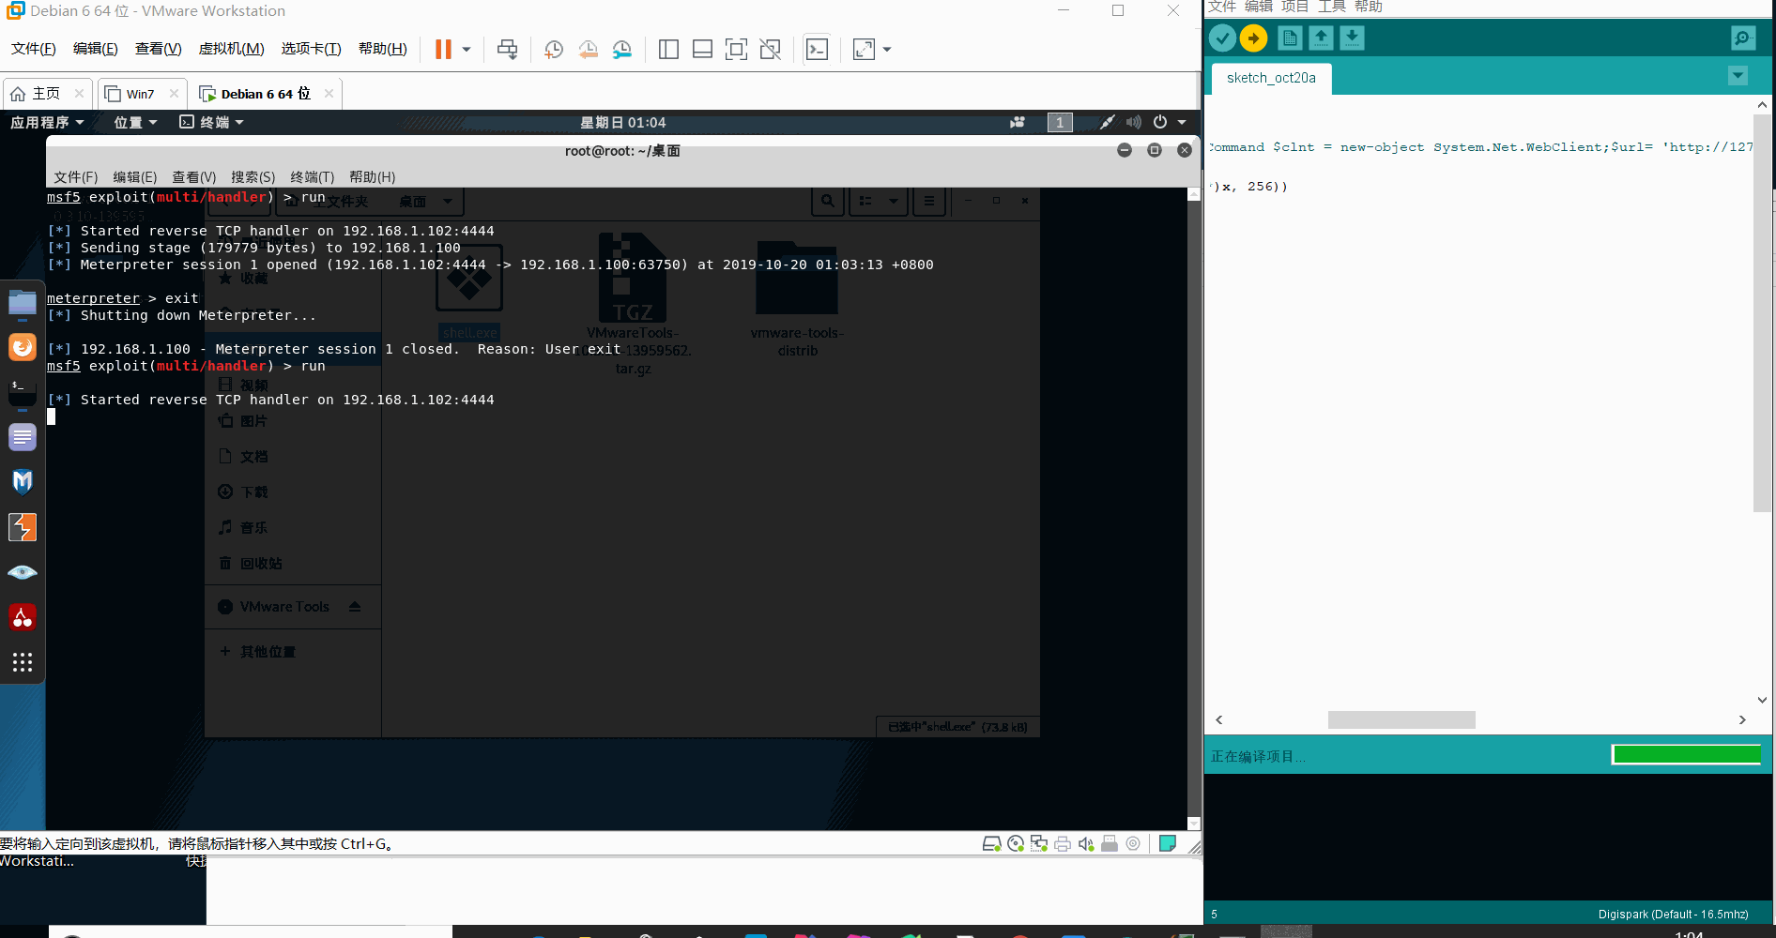This screenshot has width=1776, height=938.
Task: Open the terminal 终端(T) menu
Action: (x=312, y=177)
